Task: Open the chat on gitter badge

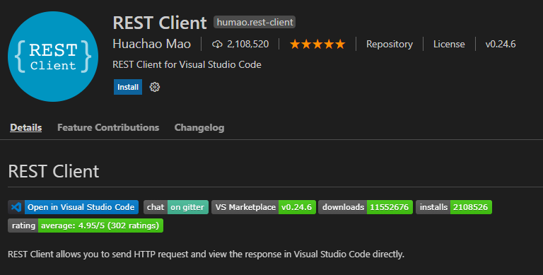Action: coord(176,207)
